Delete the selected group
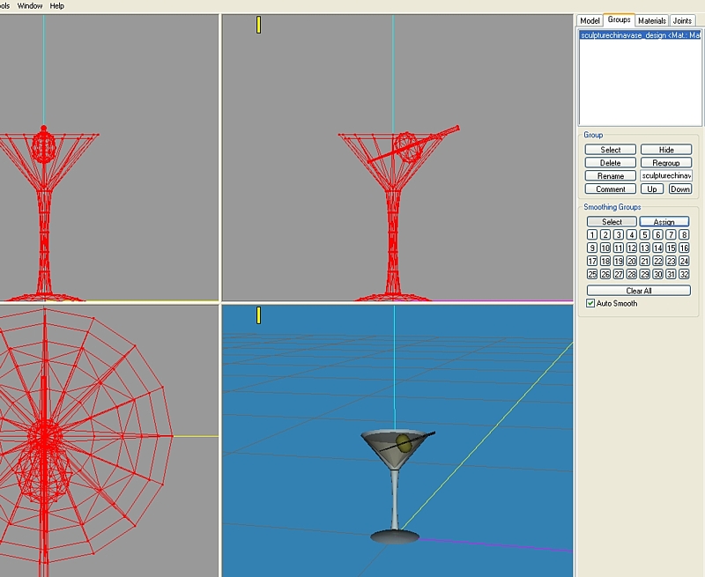 (611, 163)
